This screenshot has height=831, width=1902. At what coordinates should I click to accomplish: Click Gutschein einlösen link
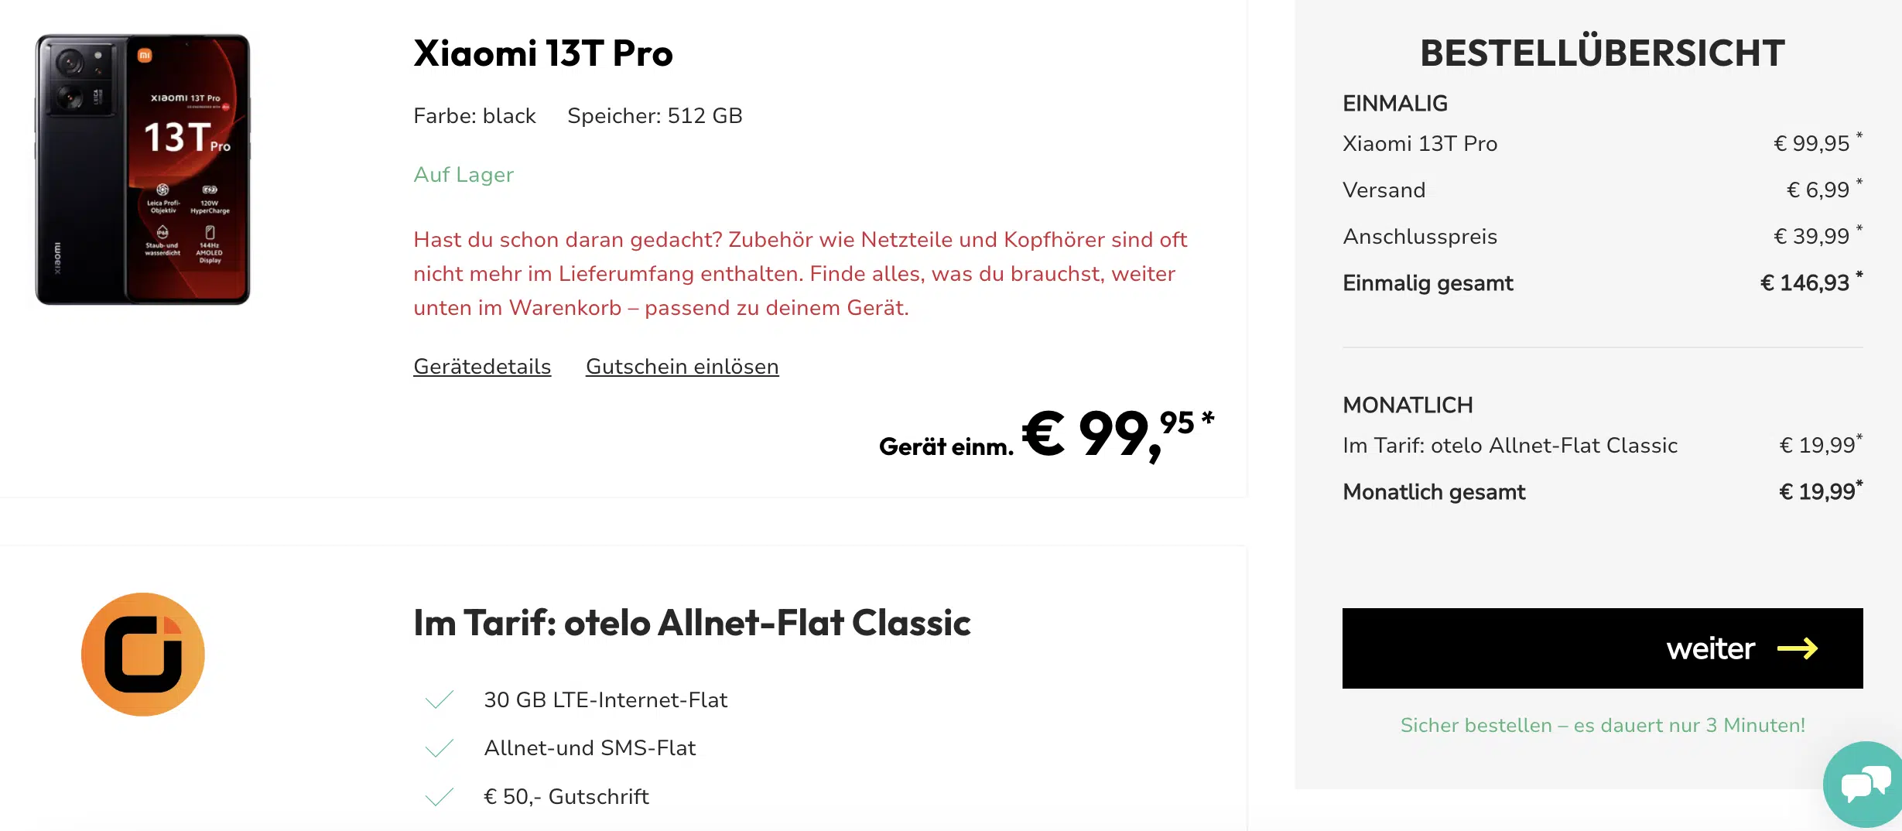682,367
